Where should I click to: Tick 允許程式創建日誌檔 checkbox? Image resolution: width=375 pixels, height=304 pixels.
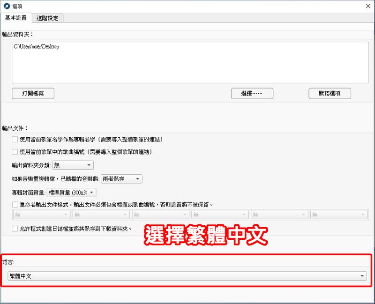[15, 229]
